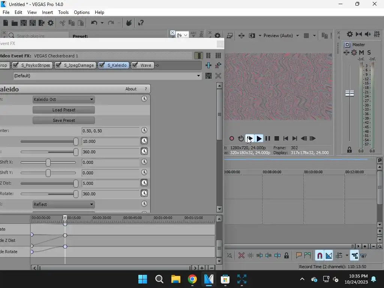Open the Kaleido Oct dropdown
The width and height of the screenshot is (384, 288).
[64, 99]
